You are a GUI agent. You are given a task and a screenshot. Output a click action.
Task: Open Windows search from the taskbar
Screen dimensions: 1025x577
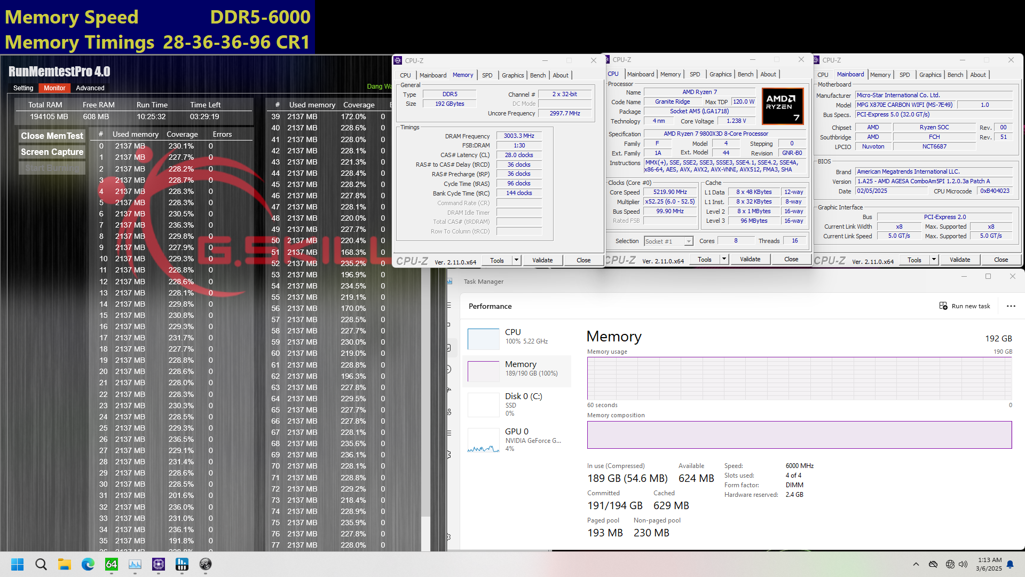pos(41,564)
